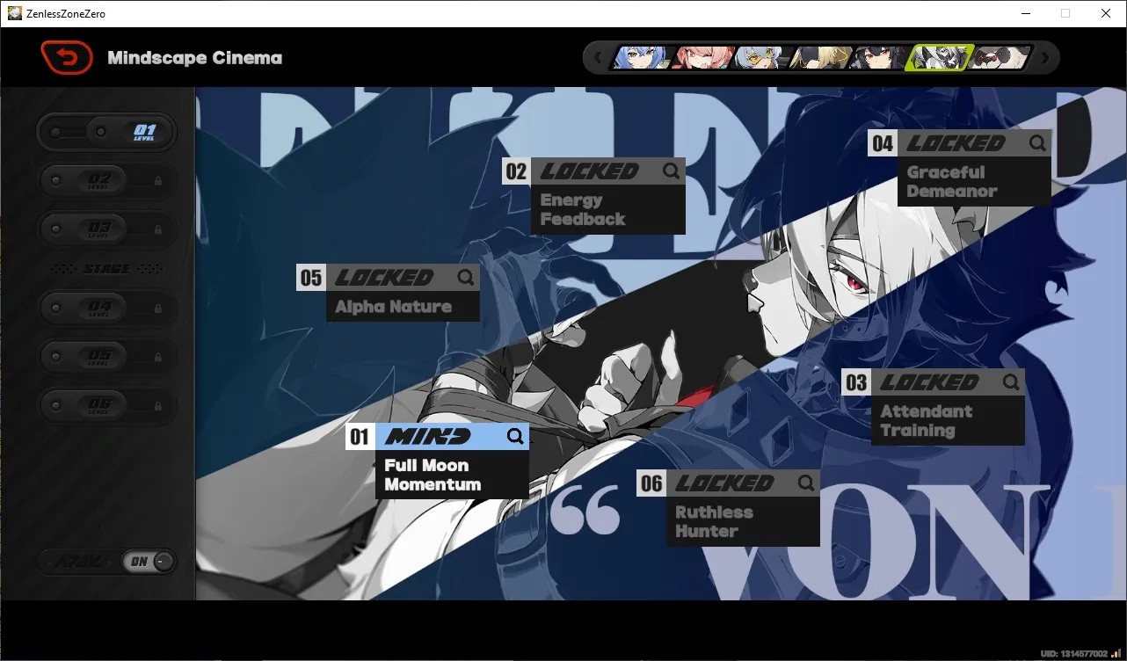Viewport: 1127px width, 661px height.
Task: Click the lock icon on Level 02
Action: (x=158, y=181)
